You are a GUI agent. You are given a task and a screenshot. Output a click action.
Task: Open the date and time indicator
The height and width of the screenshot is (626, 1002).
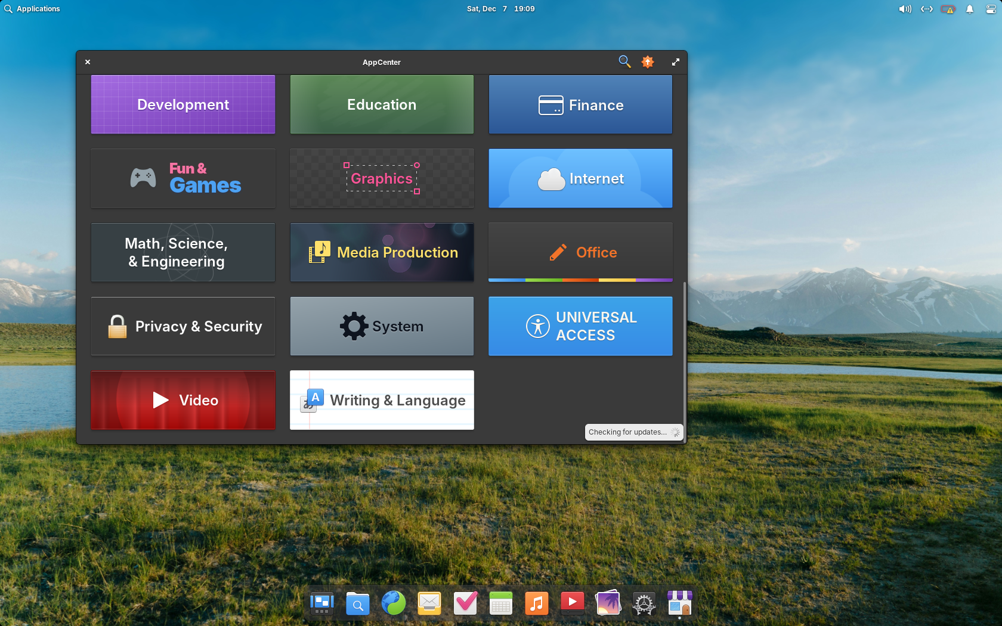[500, 9]
